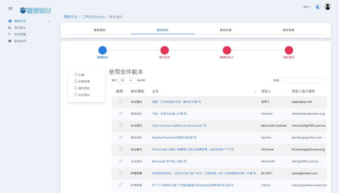Expand the 專案列表 sidebar chevron
Image resolution: width=339 pixels, height=193 pixels.
pos(49,21)
